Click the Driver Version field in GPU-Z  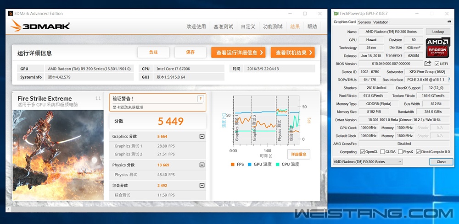click(404, 120)
